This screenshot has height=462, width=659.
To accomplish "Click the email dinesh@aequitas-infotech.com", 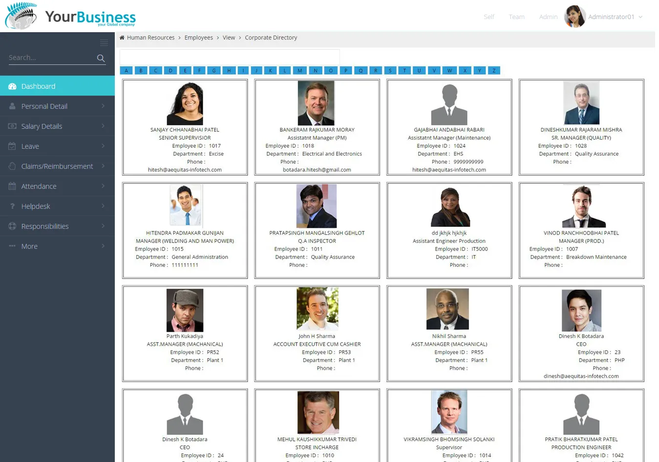I will (581, 376).
